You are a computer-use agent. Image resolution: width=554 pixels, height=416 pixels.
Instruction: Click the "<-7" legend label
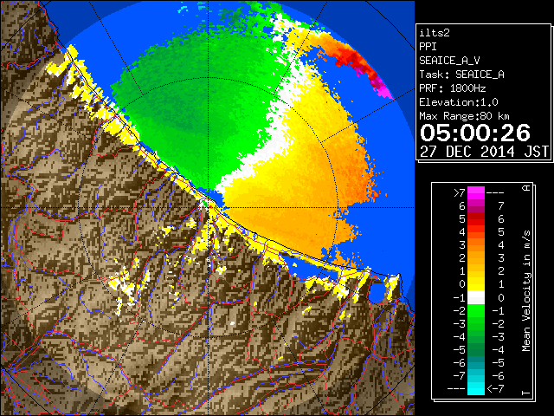[x=495, y=389]
